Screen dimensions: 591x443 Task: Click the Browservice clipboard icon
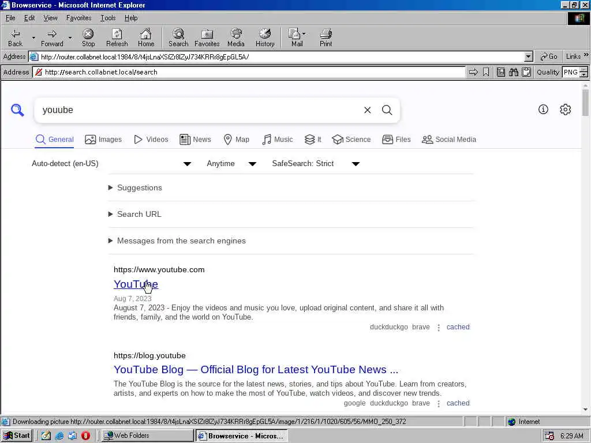526,72
